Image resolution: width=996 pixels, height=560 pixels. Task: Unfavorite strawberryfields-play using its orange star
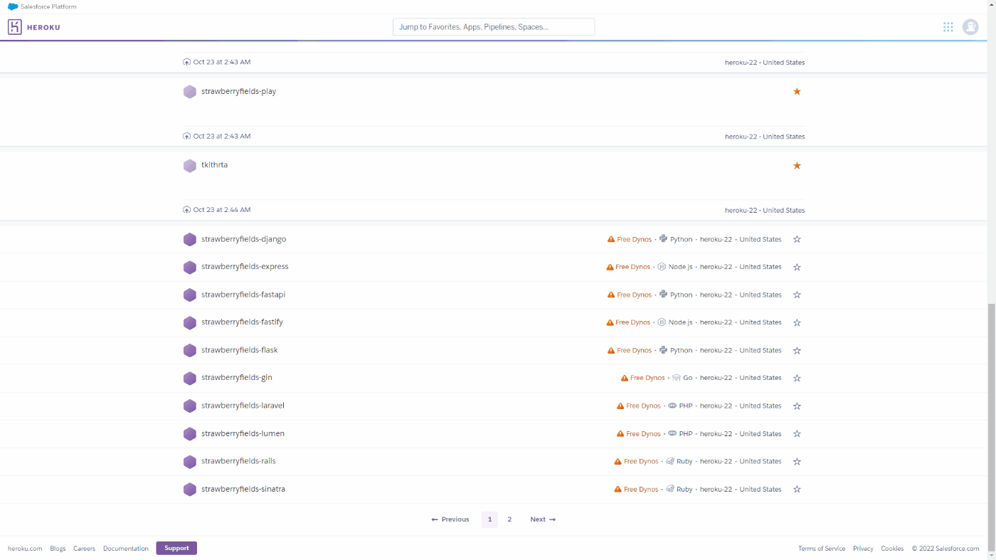pos(797,92)
